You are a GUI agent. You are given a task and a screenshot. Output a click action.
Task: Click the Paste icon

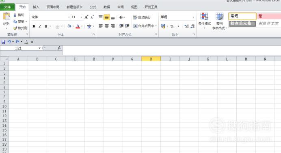tap(6, 17)
